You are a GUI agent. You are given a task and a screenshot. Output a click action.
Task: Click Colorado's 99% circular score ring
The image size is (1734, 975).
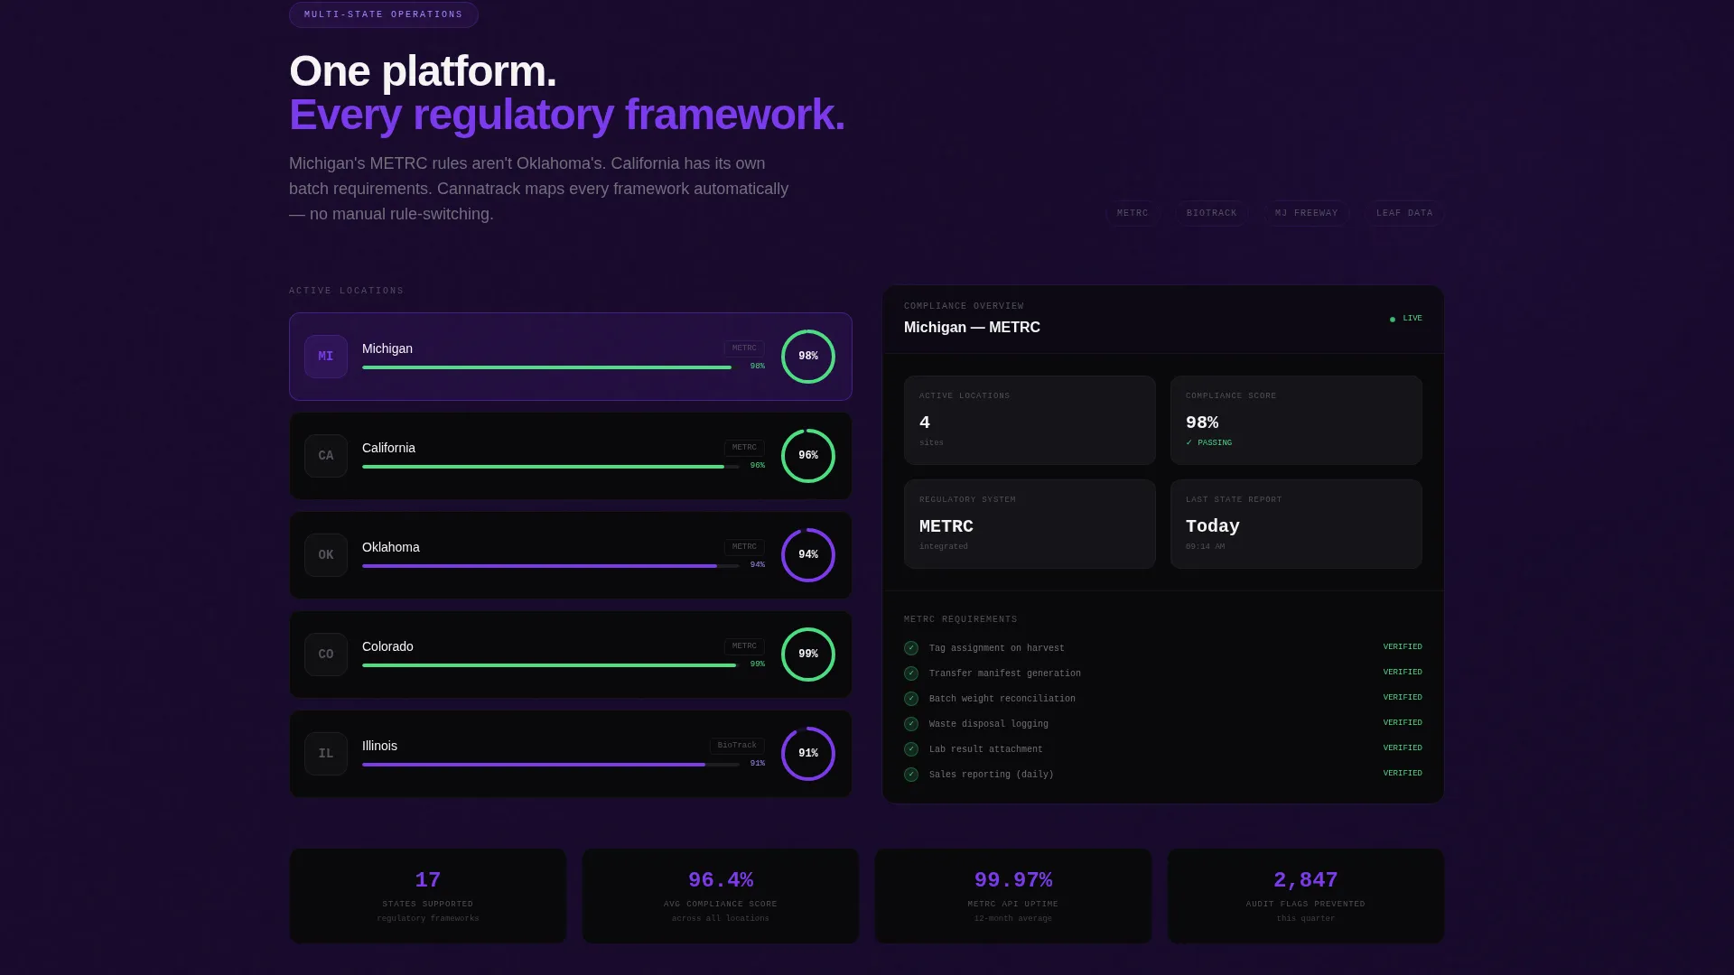coord(808,655)
